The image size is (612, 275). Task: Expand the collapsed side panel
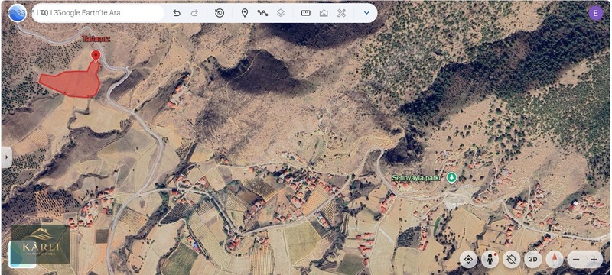click(6, 157)
